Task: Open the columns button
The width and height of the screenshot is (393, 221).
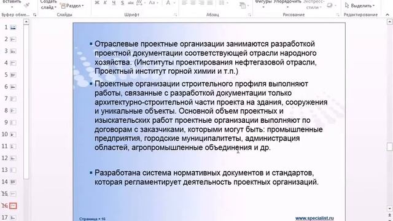Action: [222, 3]
